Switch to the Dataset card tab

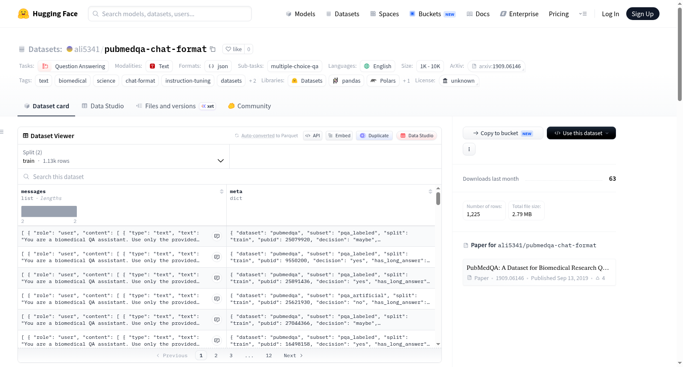pos(46,106)
